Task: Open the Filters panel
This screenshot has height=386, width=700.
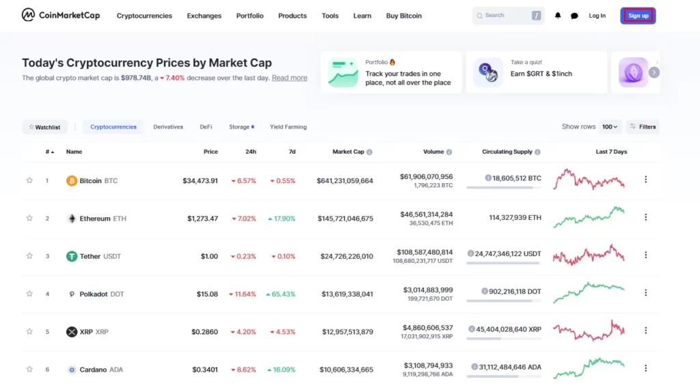Action: tap(643, 126)
